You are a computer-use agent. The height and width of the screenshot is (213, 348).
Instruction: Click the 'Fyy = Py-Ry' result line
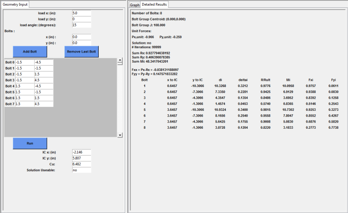click(154, 74)
